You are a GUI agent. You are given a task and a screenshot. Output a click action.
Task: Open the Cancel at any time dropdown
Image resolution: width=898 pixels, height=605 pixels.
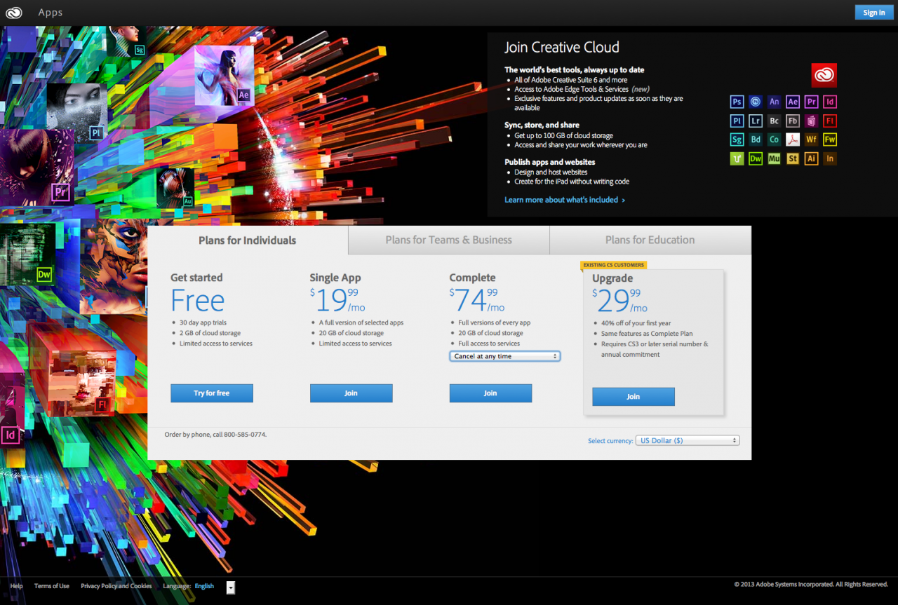tap(504, 356)
